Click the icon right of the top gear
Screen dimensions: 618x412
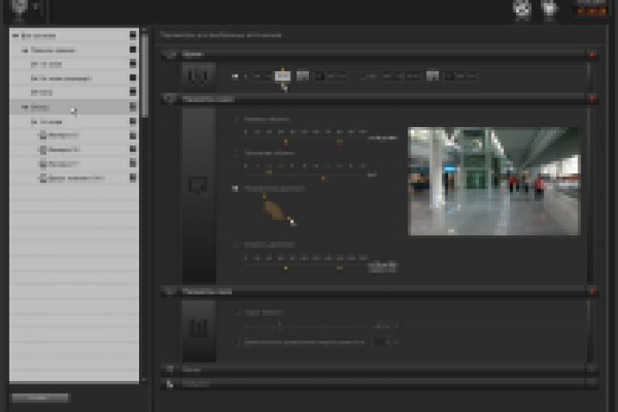click(x=549, y=9)
